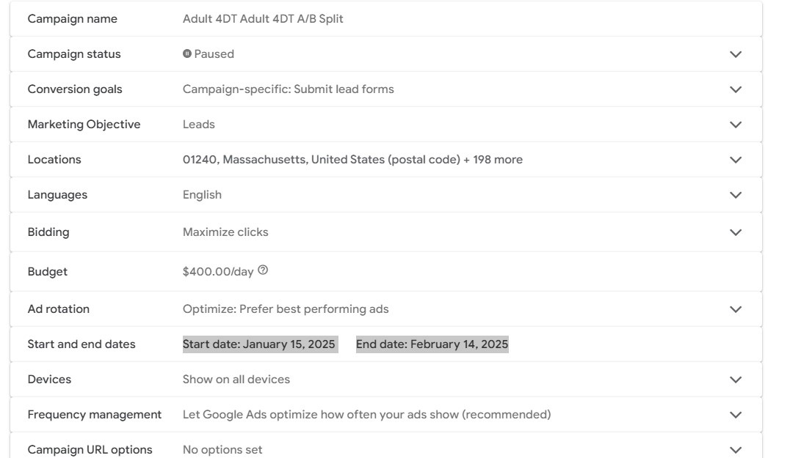This screenshot has height=458, width=790.
Task: Expand Frequency management chevron
Action: click(736, 415)
